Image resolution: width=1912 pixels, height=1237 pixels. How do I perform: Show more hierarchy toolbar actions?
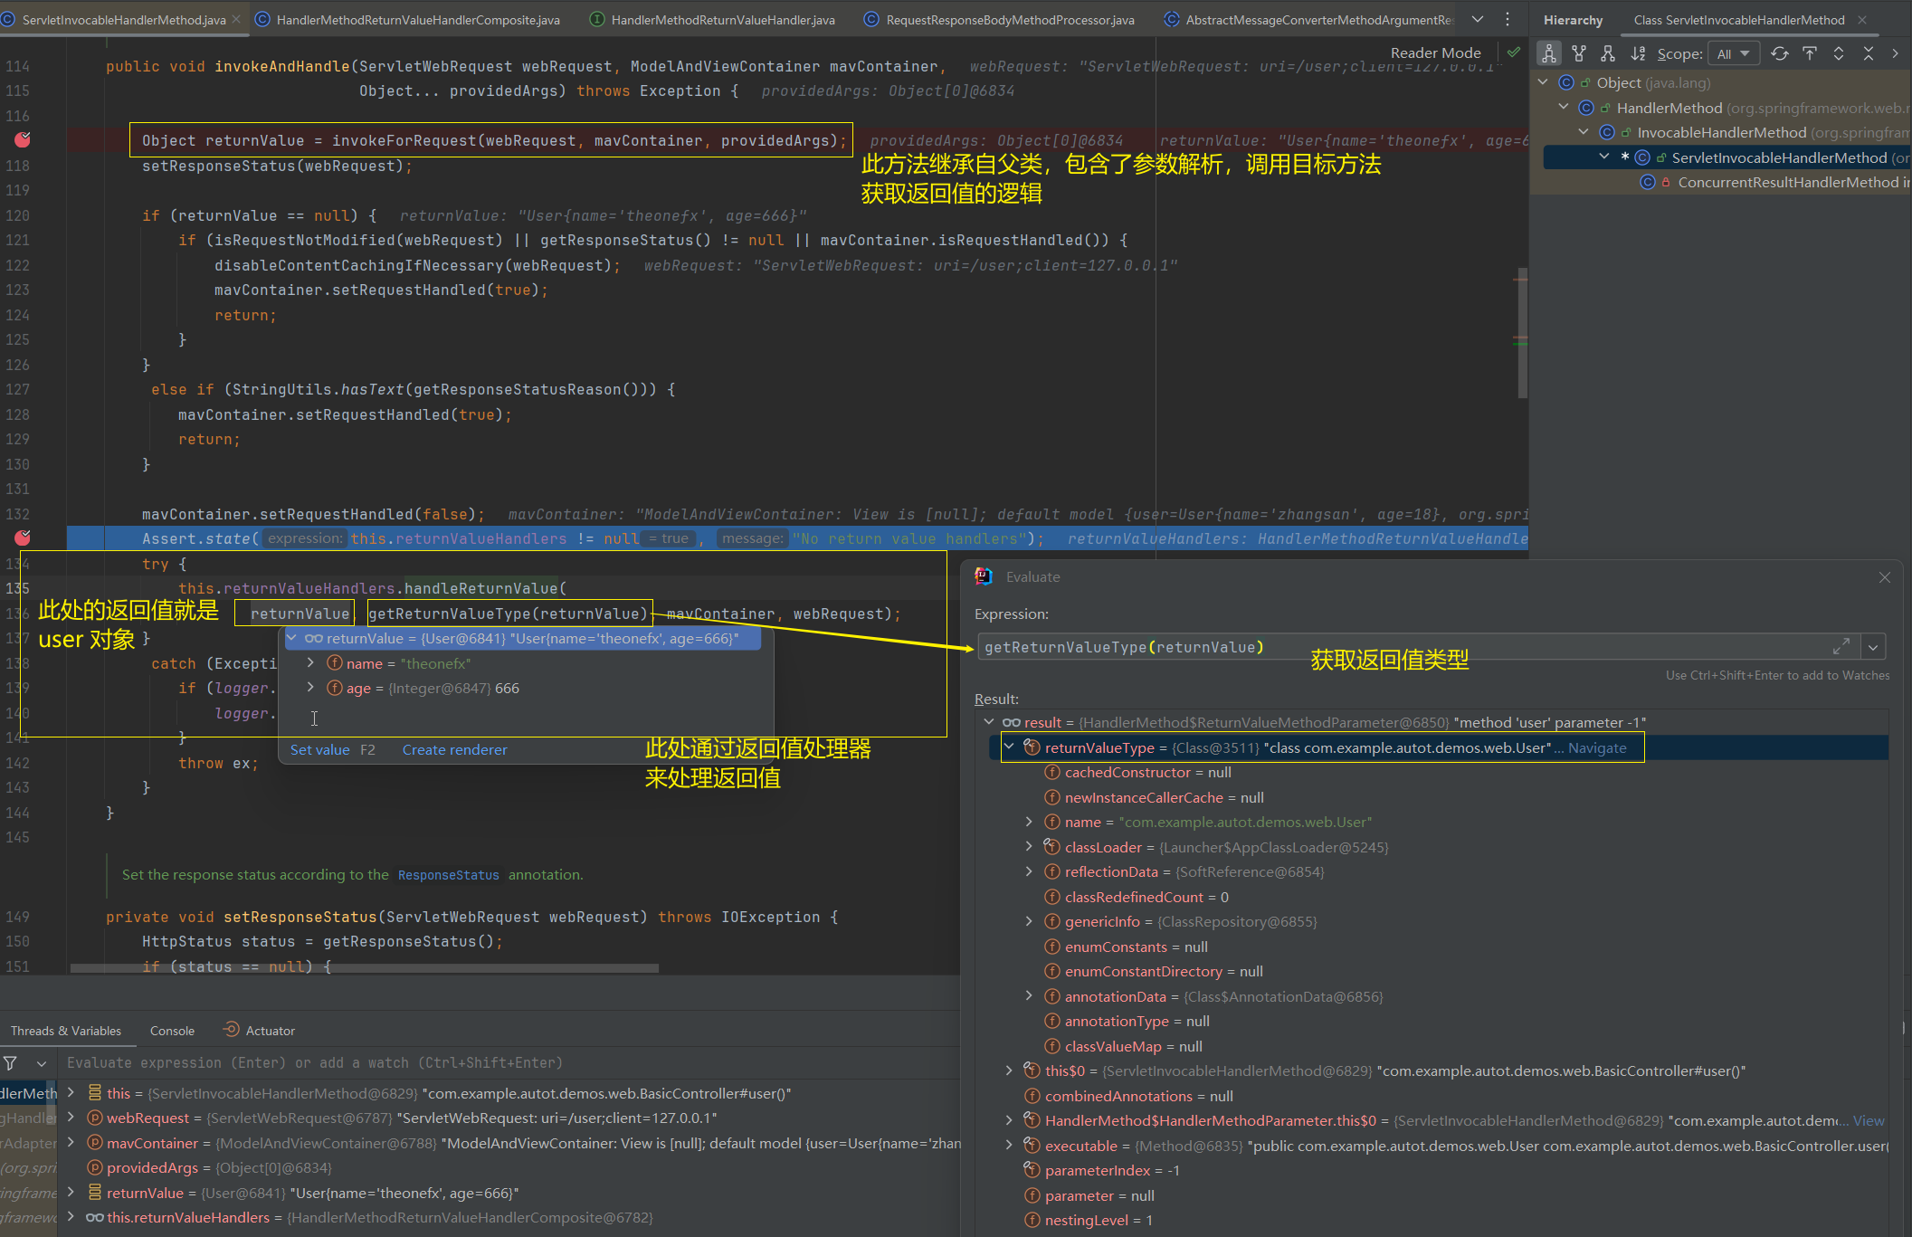[1896, 54]
